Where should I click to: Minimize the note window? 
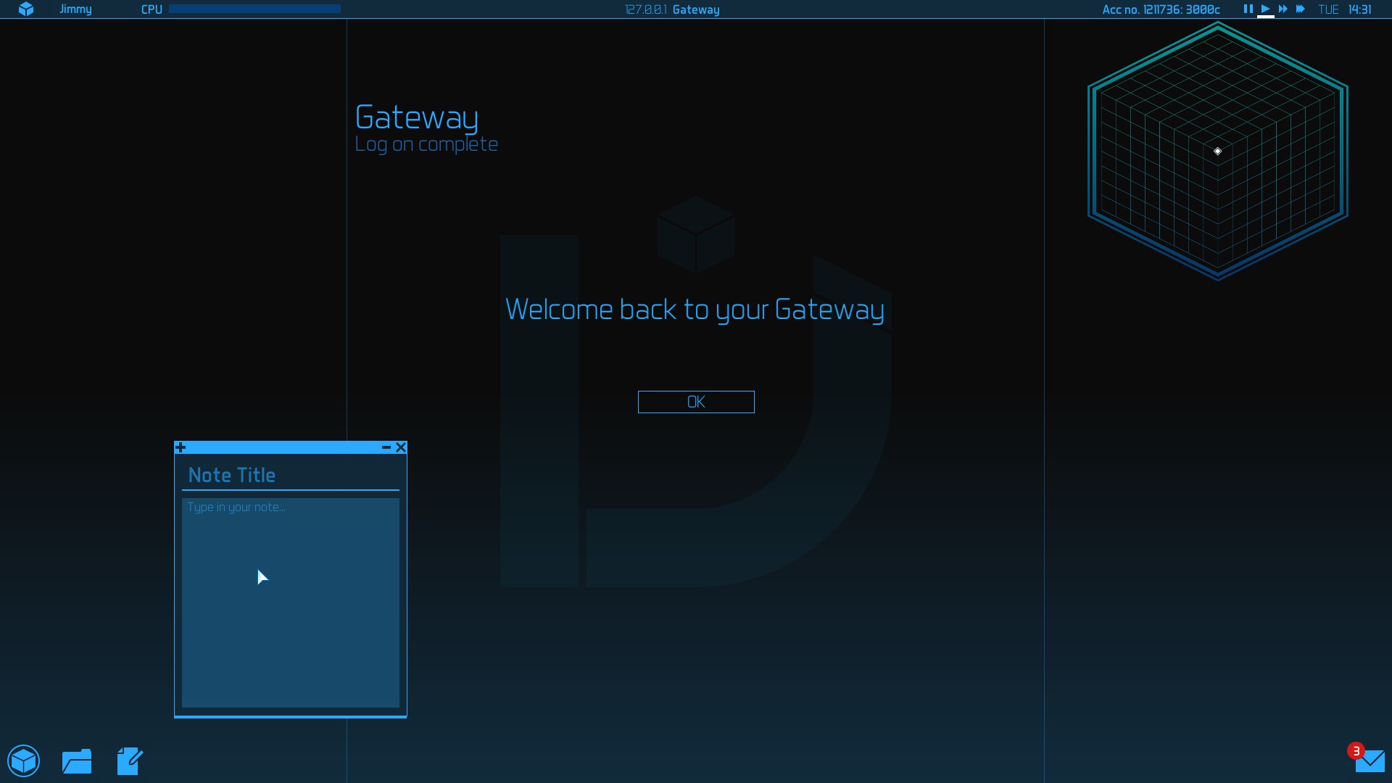pos(386,447)
